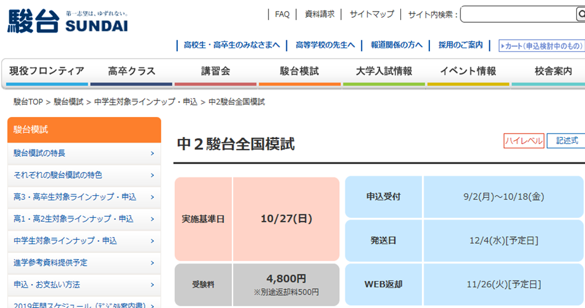Click chevron beside 申込・お支払い方法

pos(152,285)
